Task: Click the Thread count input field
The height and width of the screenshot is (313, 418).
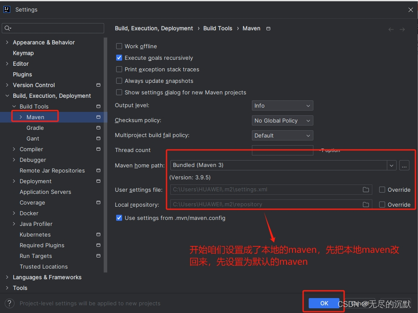Action: point(282,150)
